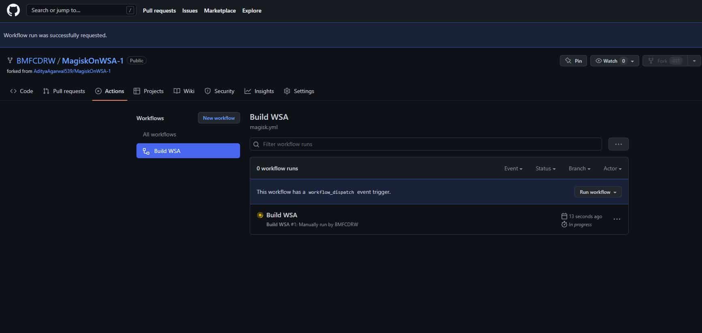Expand the Fork options dropdown arrow
The image size is (702, 333).
tap(694, 61)
